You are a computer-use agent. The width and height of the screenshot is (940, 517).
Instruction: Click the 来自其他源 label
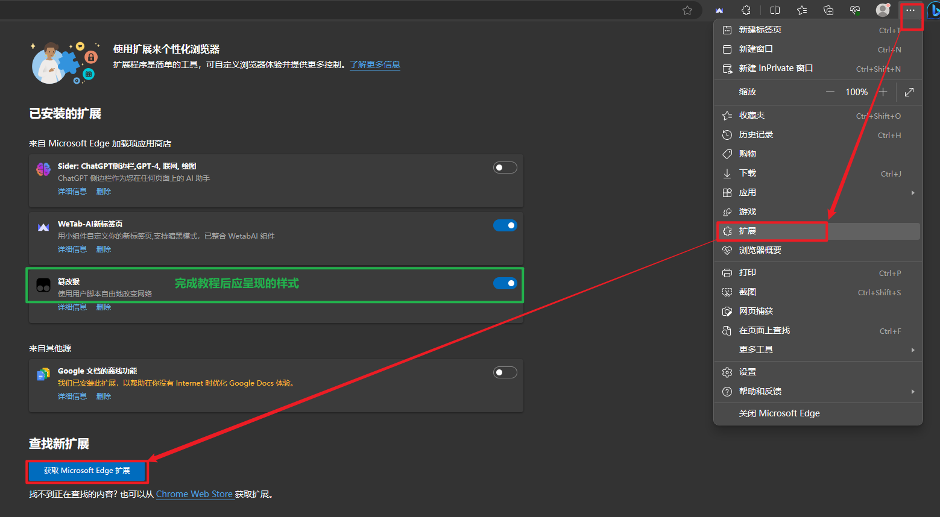50,348
